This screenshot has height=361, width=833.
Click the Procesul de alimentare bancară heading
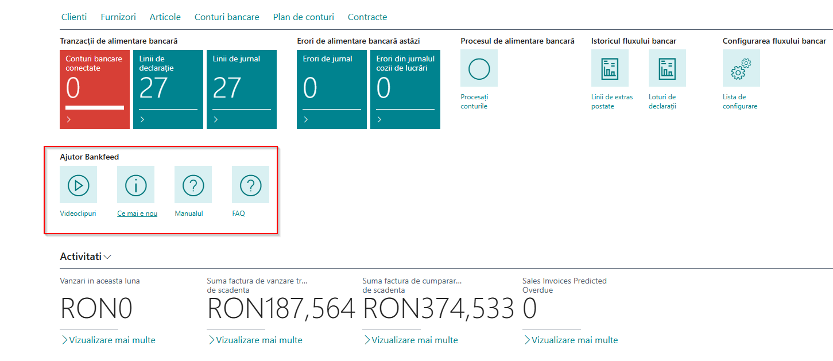pyautogui.click(x=517, y=41)
